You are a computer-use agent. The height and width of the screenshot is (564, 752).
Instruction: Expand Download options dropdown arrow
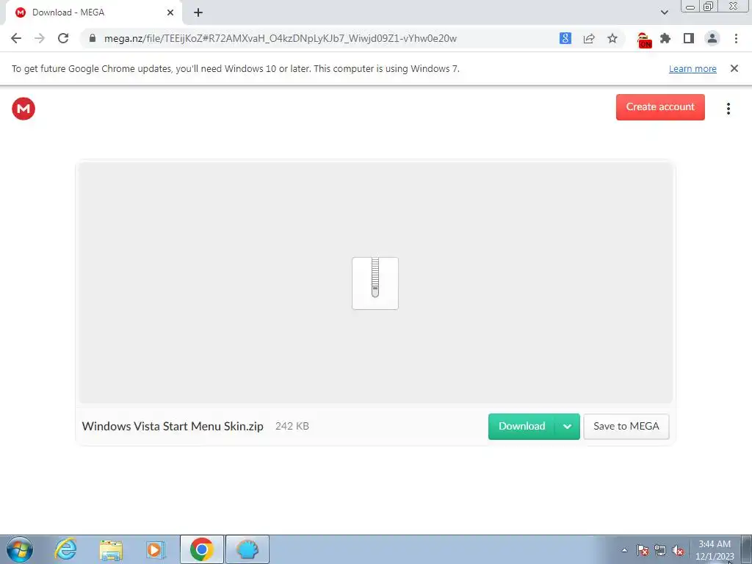coord(567,427)
